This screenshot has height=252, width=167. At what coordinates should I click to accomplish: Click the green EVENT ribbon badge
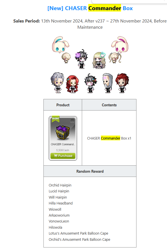(56, 119)
